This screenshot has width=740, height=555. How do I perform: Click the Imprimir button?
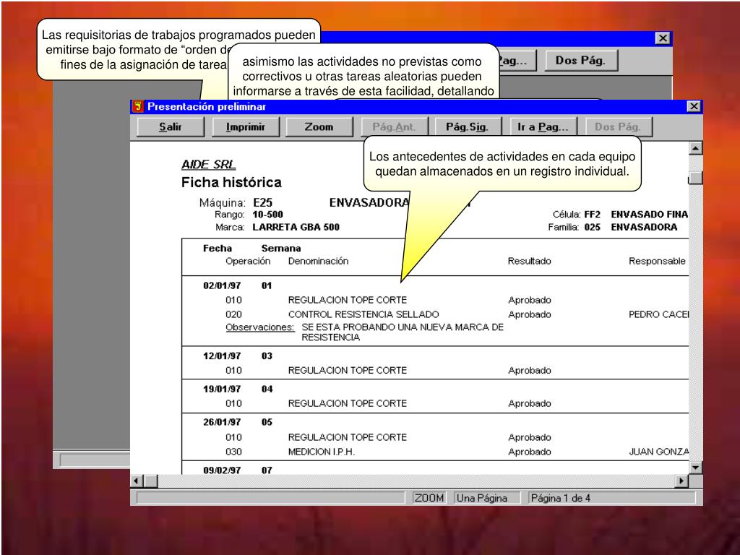point(246,127)
